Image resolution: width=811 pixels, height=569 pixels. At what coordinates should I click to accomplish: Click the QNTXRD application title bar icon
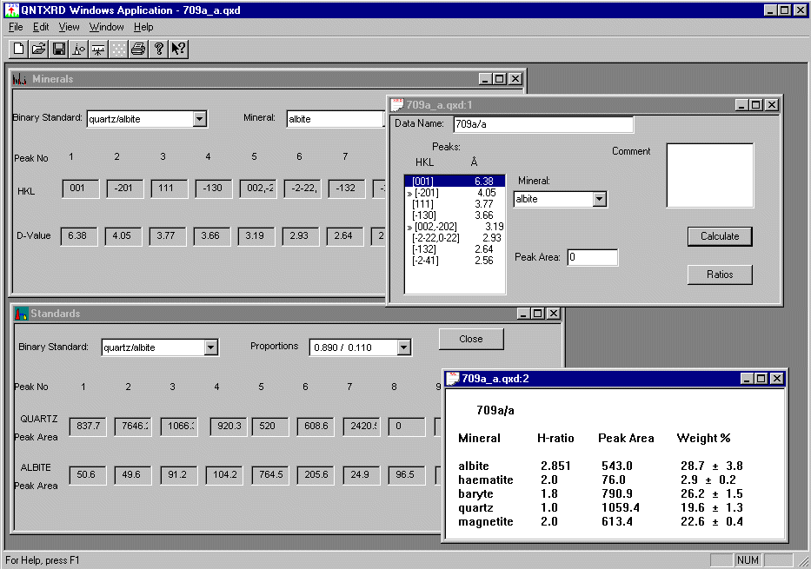point(11,10)
